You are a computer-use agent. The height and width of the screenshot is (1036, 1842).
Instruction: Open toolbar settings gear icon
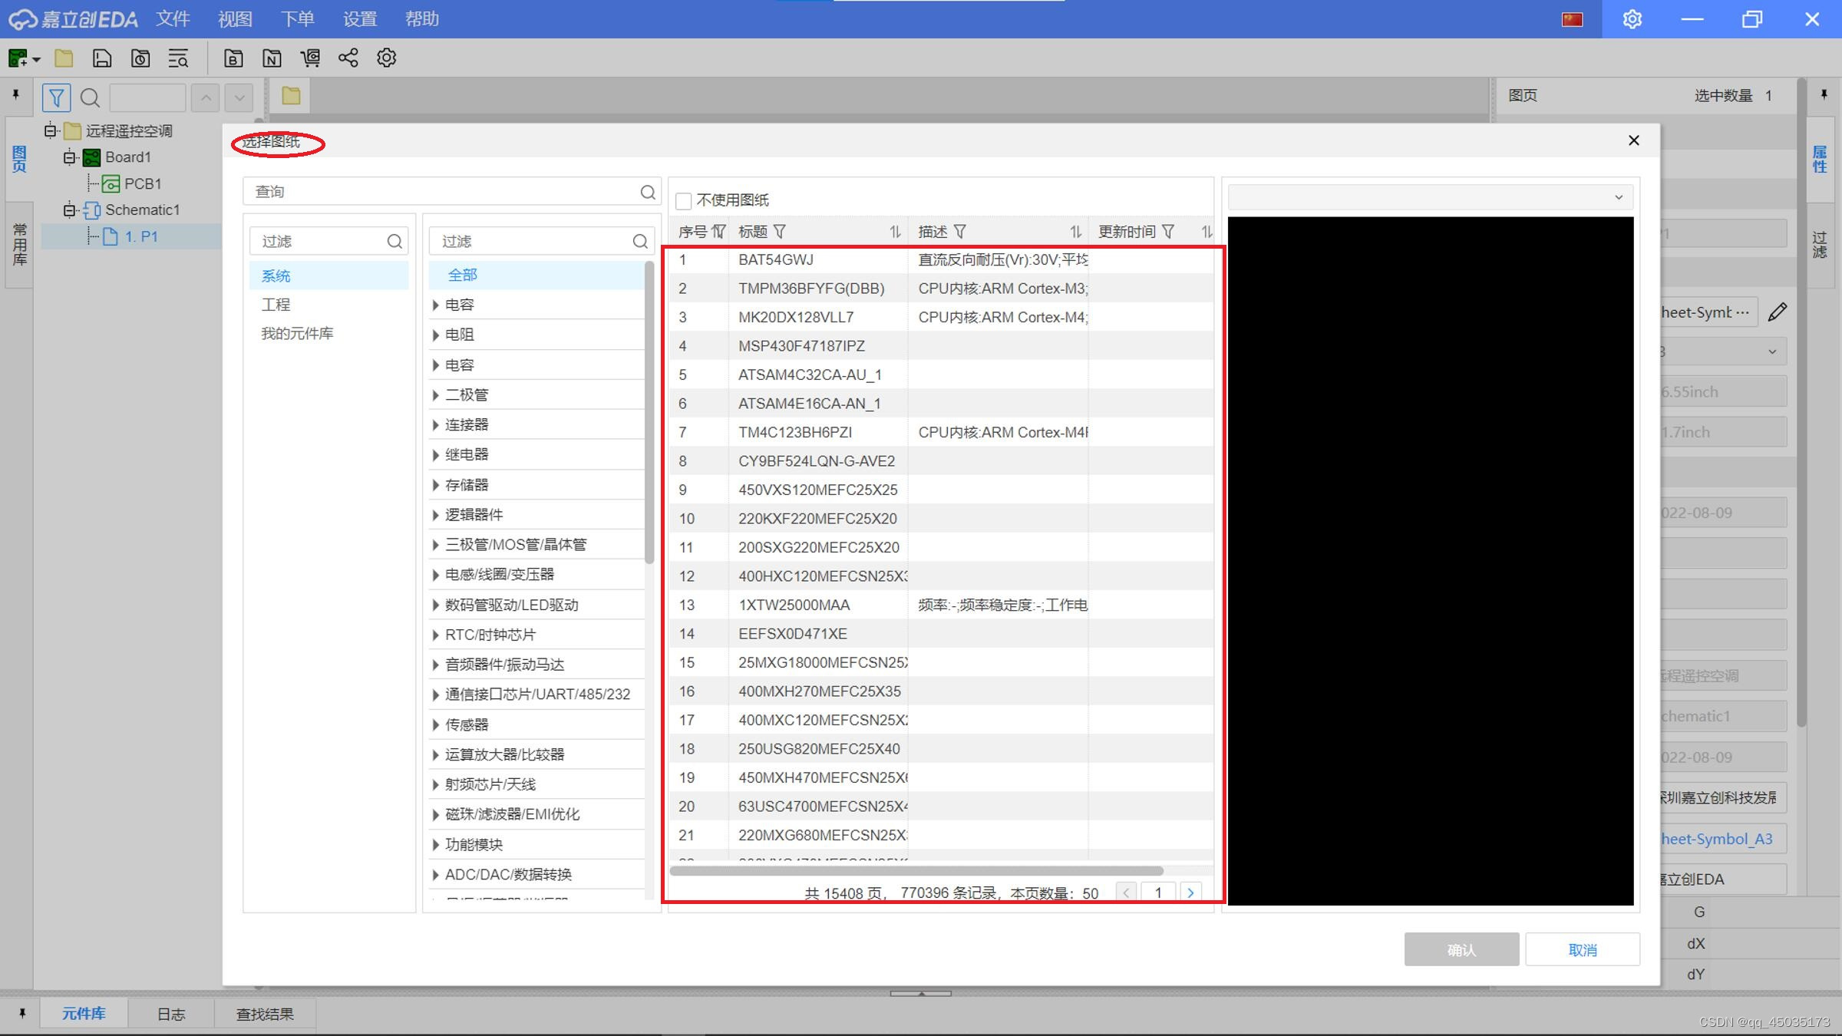386,58
